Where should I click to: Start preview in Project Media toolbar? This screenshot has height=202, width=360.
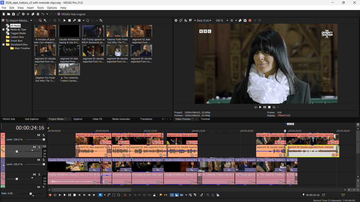click(x=65, y=20)
